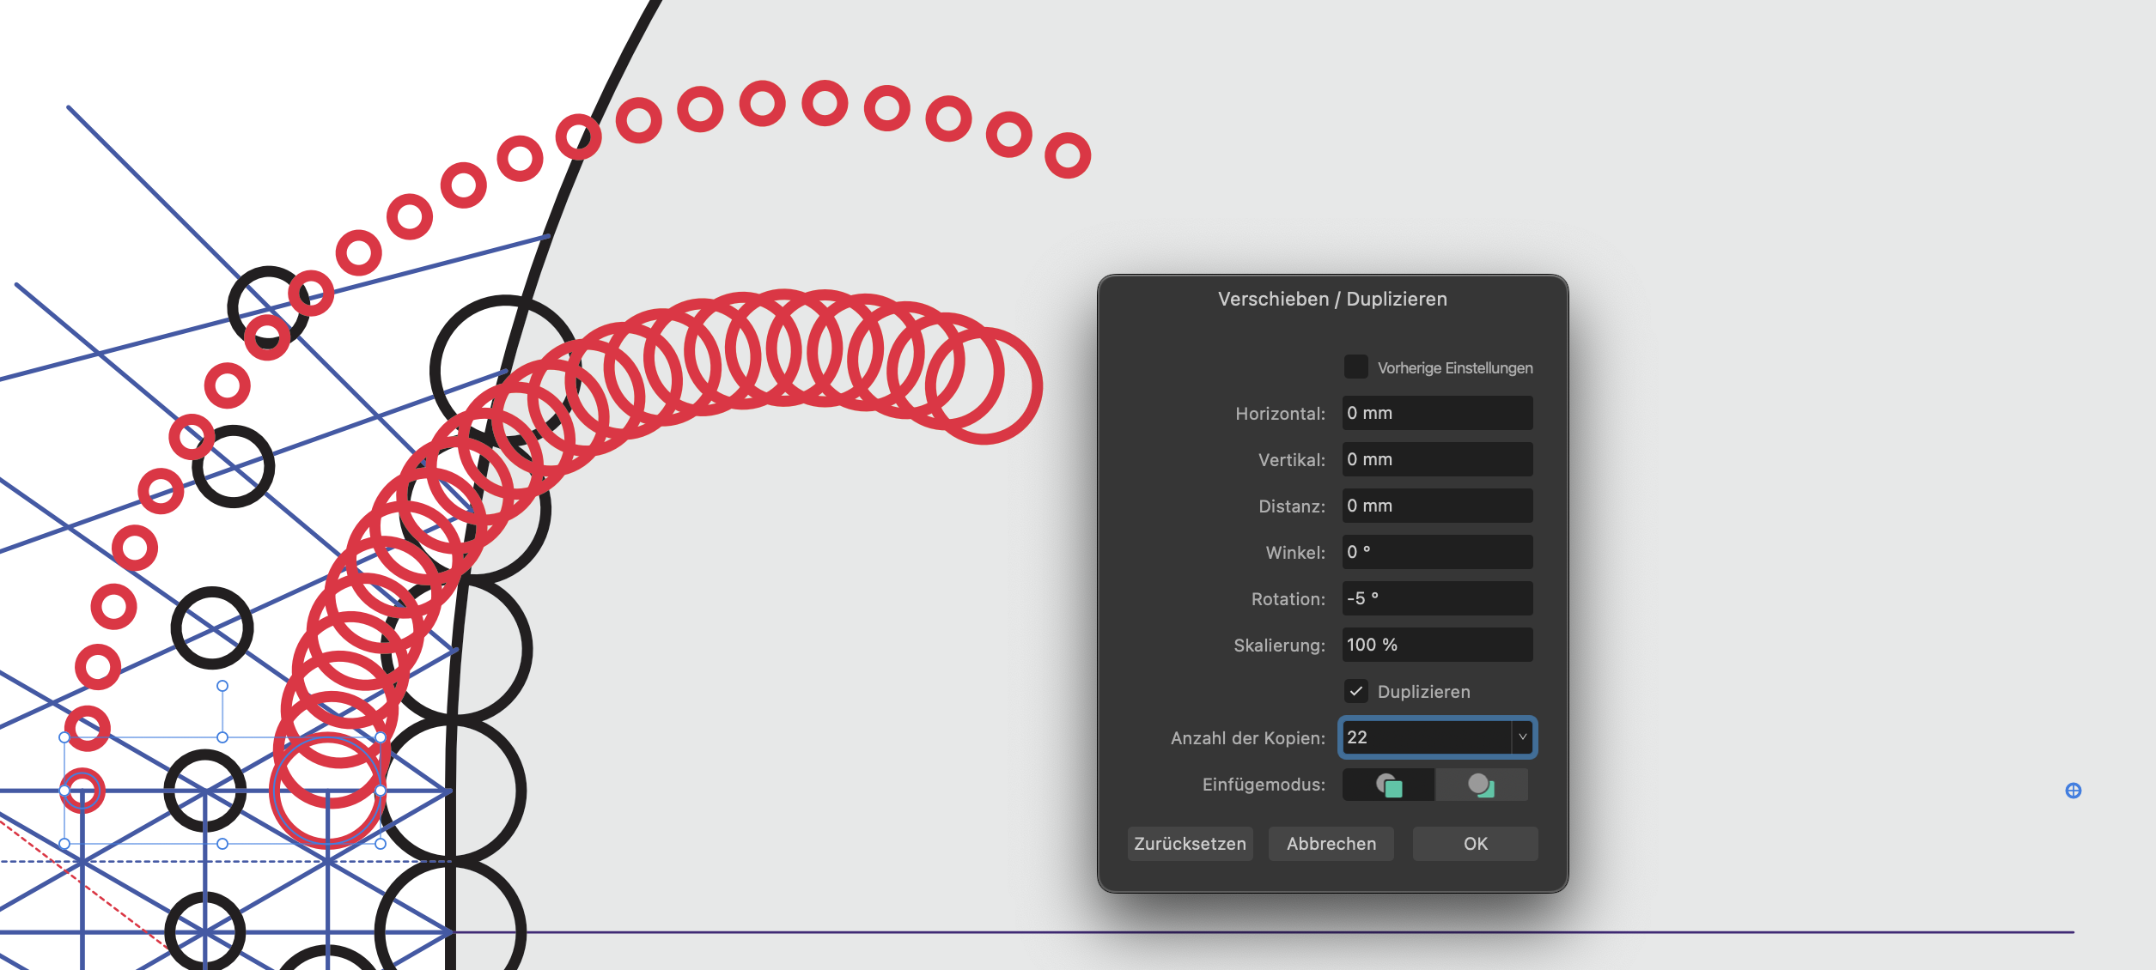
Task: Click the bottom-left selection box handle
Action: (x=64, y=844)
